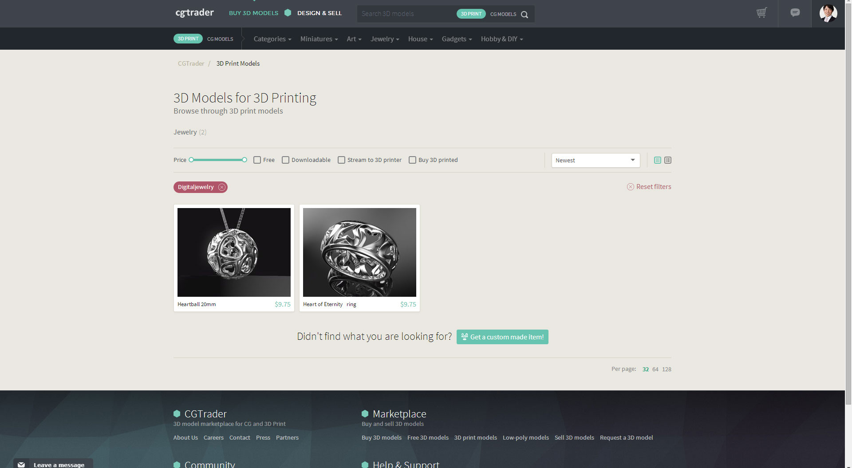Expand the Gadgets dropdown menu

click(x=457, y=39)
